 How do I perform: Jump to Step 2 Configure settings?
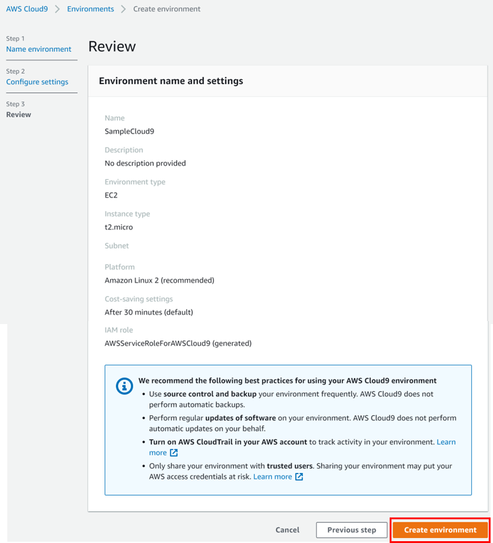[x=37, y=82]
